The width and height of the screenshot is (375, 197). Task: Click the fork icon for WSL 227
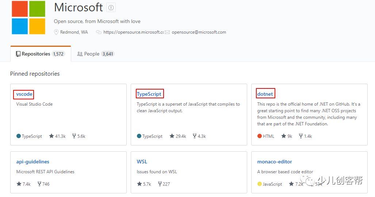[x=160, y=184]
